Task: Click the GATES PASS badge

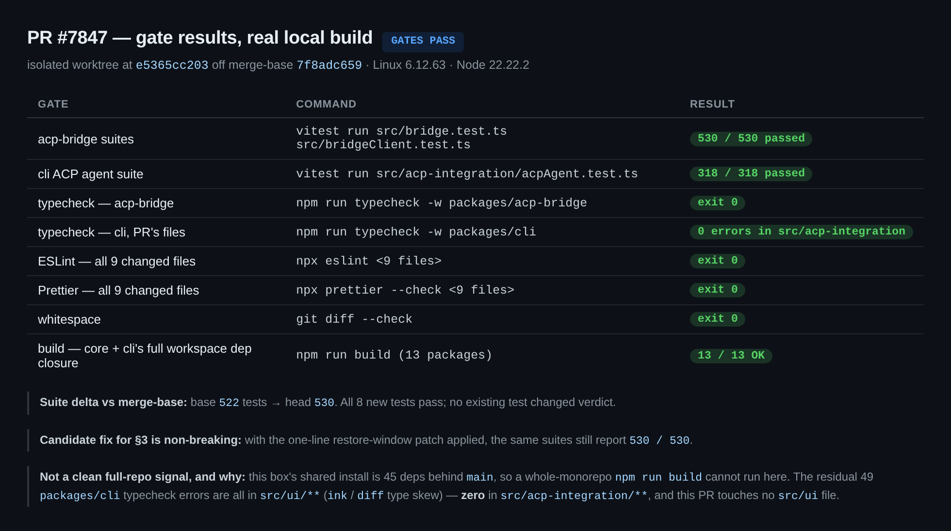Action: [x=423, y=41]
